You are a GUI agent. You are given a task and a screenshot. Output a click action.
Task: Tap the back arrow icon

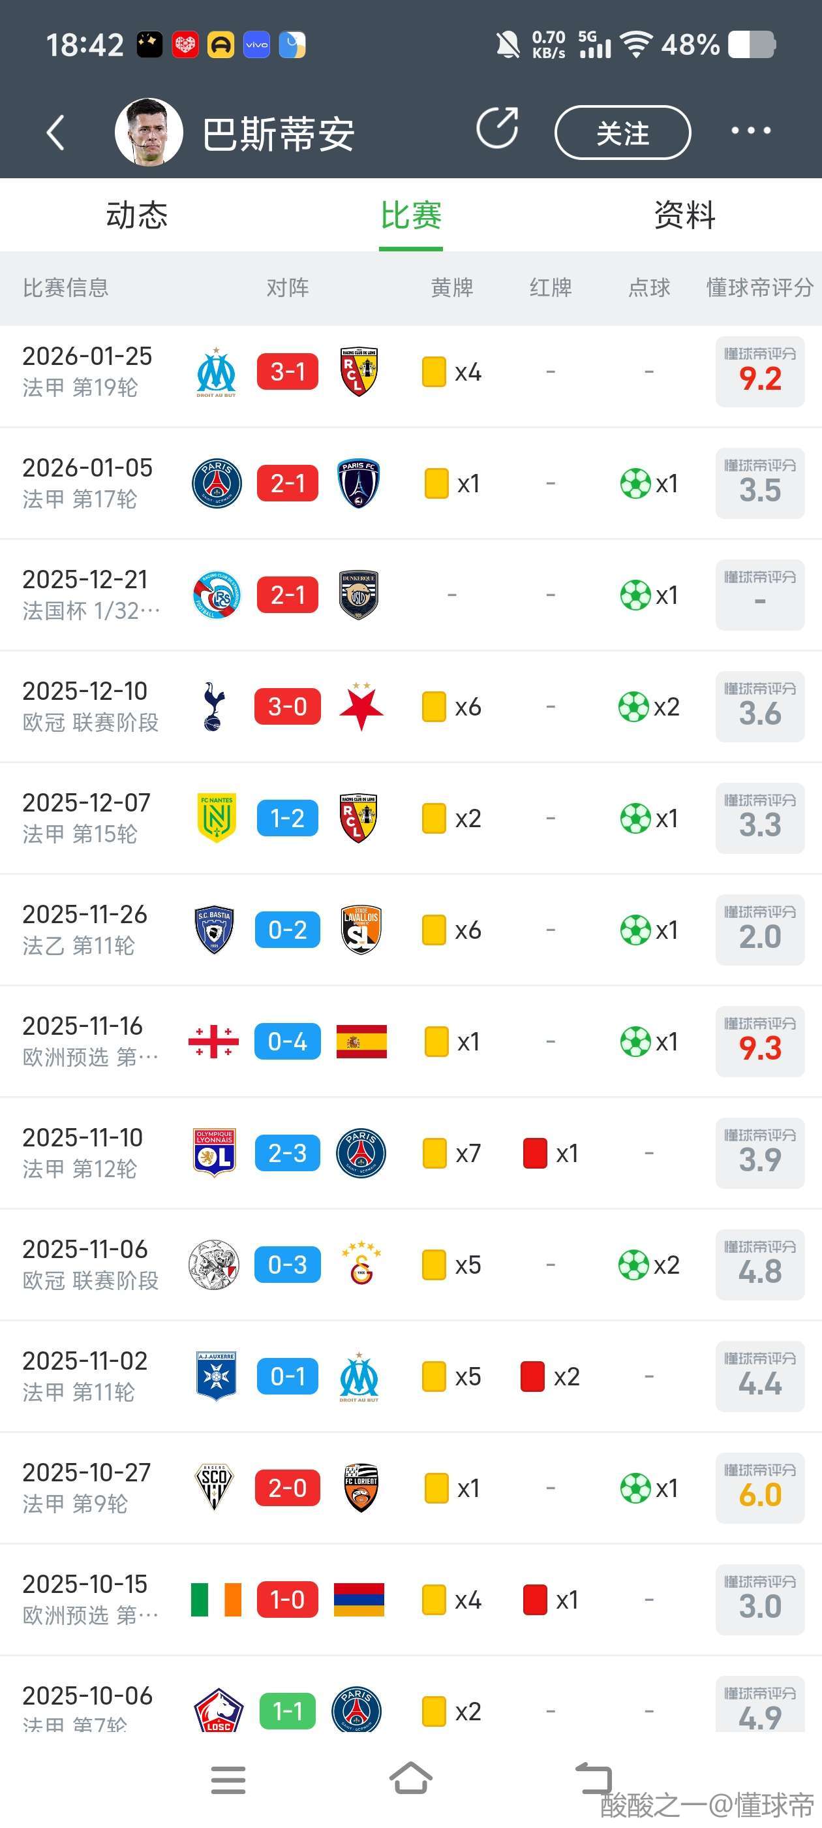click(55, 132)
